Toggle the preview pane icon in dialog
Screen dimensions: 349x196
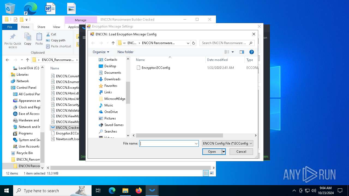(x=242, y=52)
